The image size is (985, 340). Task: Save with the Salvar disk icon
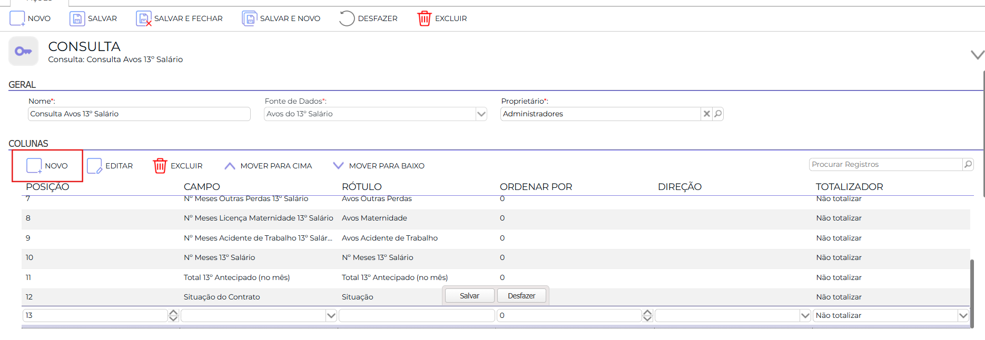77,18
